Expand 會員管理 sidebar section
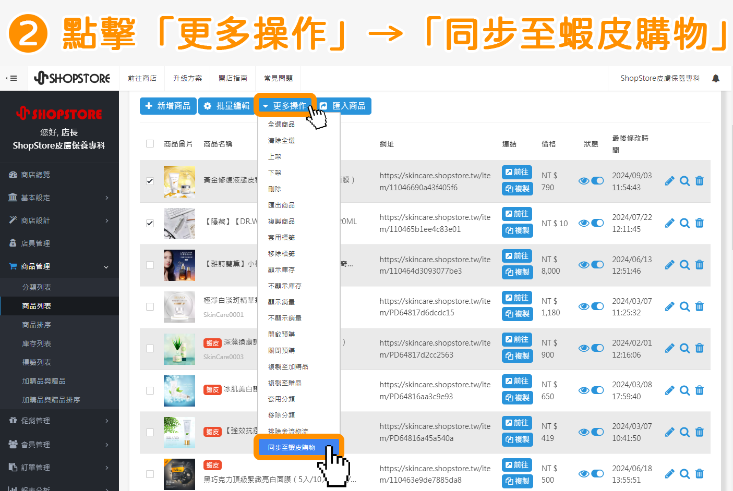Screen dimensions: 733x491 (59, 445)
